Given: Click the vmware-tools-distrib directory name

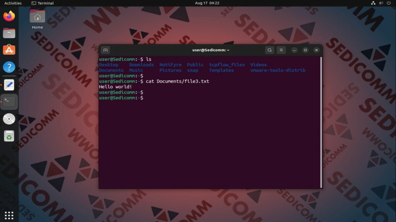Looking at the screenshot, I should [x=278, y=70].
